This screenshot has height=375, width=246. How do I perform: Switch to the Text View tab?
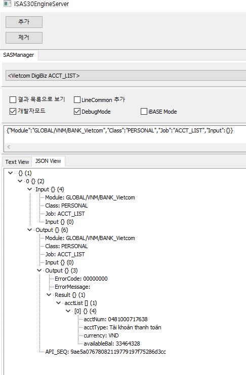coord(17,162)
